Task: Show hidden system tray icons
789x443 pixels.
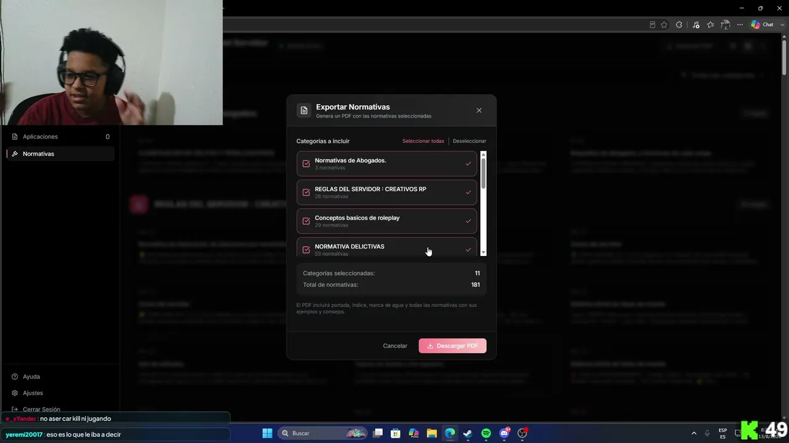Action: (x=693, y=433)
